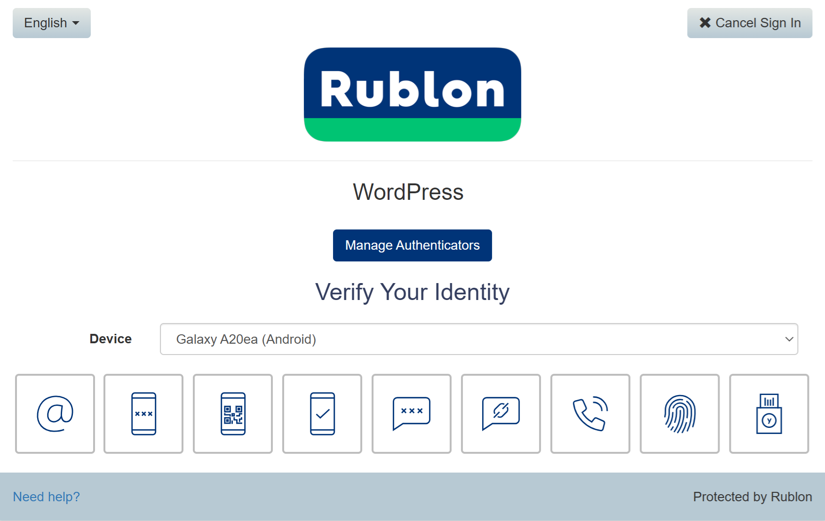Open the English language dropdown
The height and width of the screenshot is (521, 825).
pos(52,23)
